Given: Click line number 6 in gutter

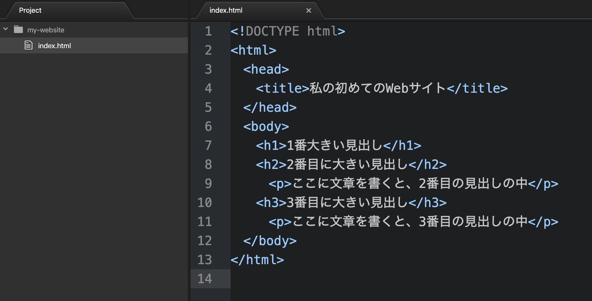Looking at the screenshot, I should 208,126.
